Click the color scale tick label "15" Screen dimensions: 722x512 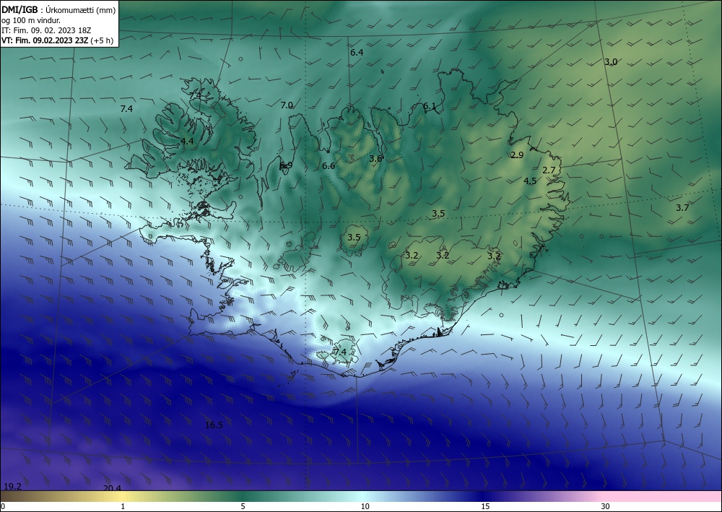pyautogui.click(x=485, y=506)
